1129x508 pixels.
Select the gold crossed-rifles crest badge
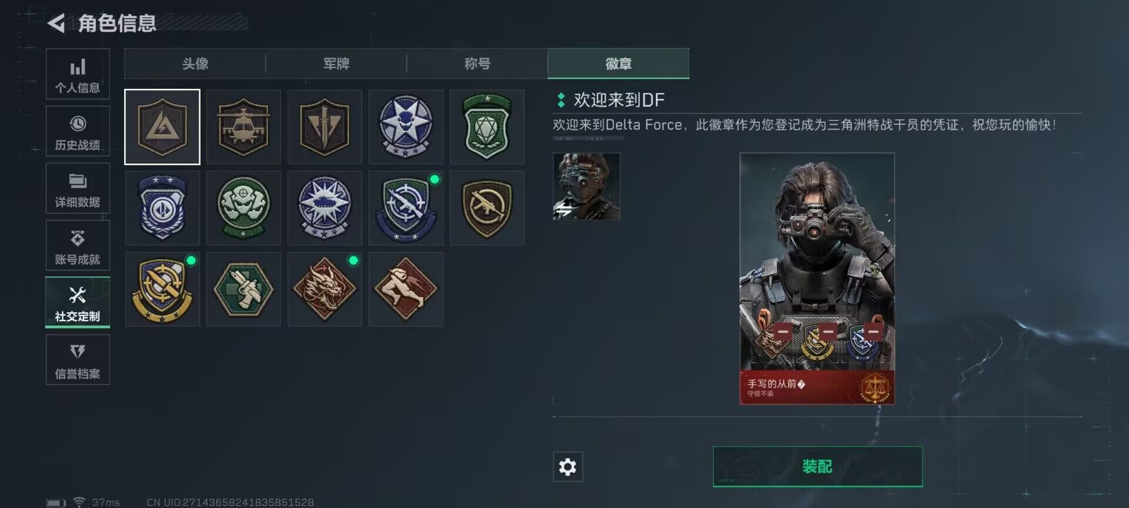(x=162, y=289)
